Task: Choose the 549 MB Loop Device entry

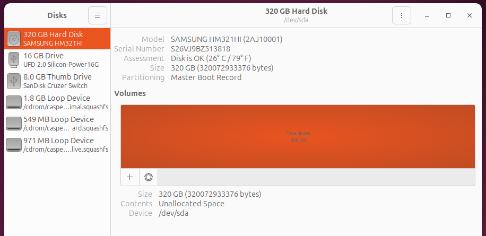Action: coord(58,123)
